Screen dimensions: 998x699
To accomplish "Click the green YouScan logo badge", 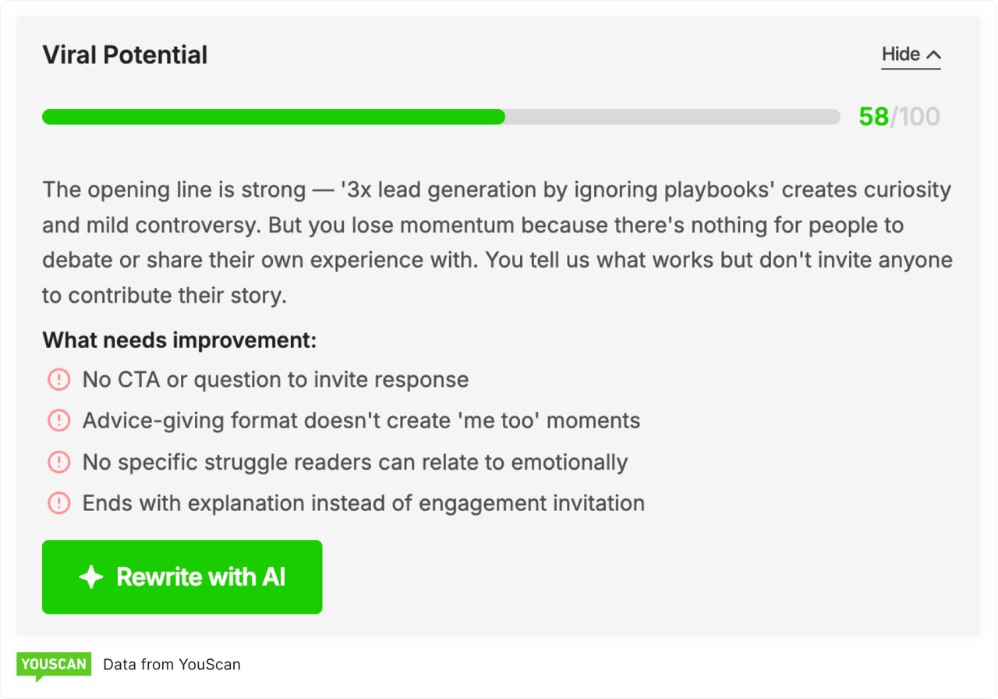I will coord(54,665).
